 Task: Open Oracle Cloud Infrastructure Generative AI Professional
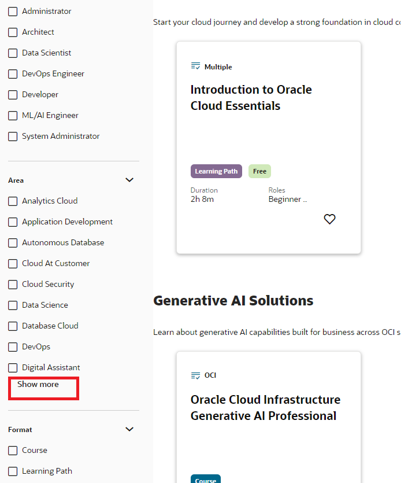pyautogui.click(x=265, y=408)
